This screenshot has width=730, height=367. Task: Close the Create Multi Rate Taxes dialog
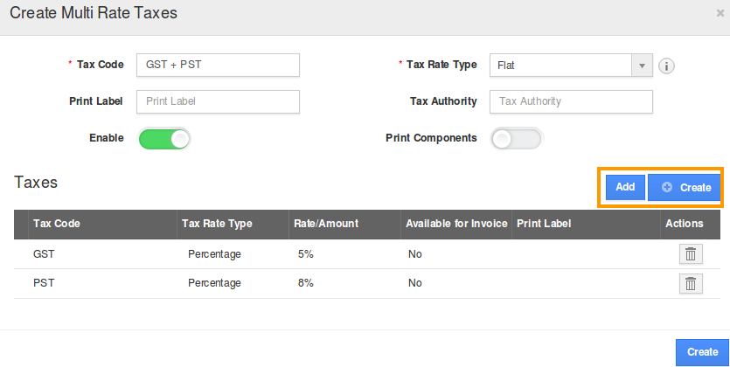tap(720, 13)
